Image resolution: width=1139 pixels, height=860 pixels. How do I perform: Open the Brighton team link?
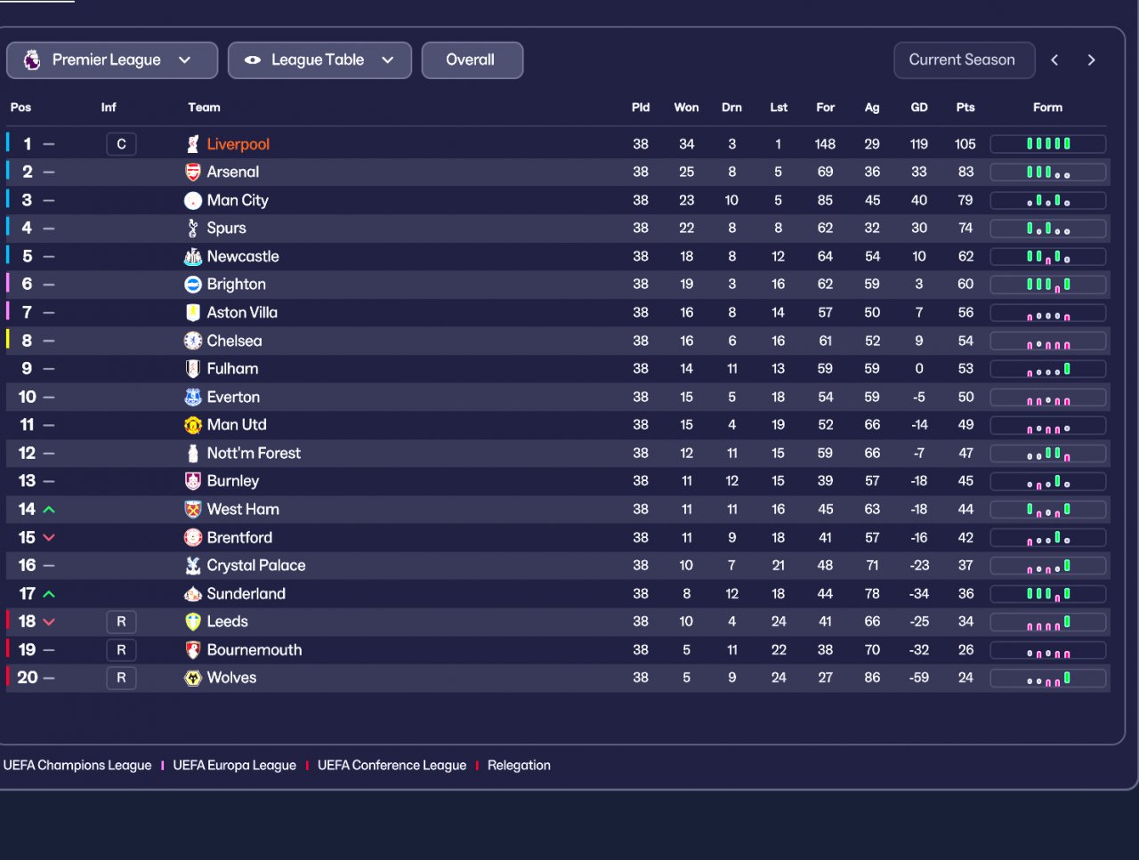(x=236, y=285)
